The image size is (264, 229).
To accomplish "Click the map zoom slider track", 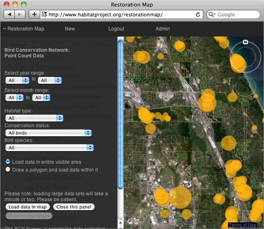I will [x=245, y=130].
